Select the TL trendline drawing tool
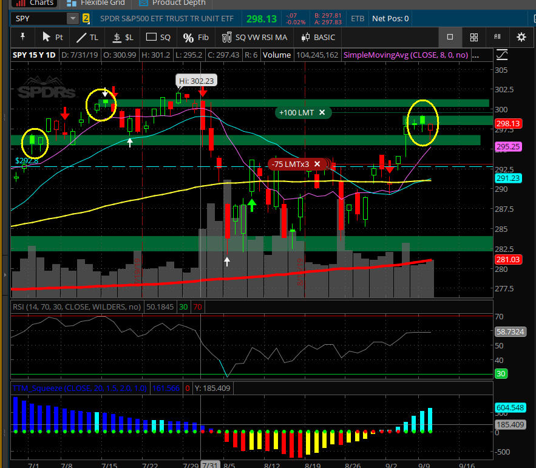 (87, 37)
